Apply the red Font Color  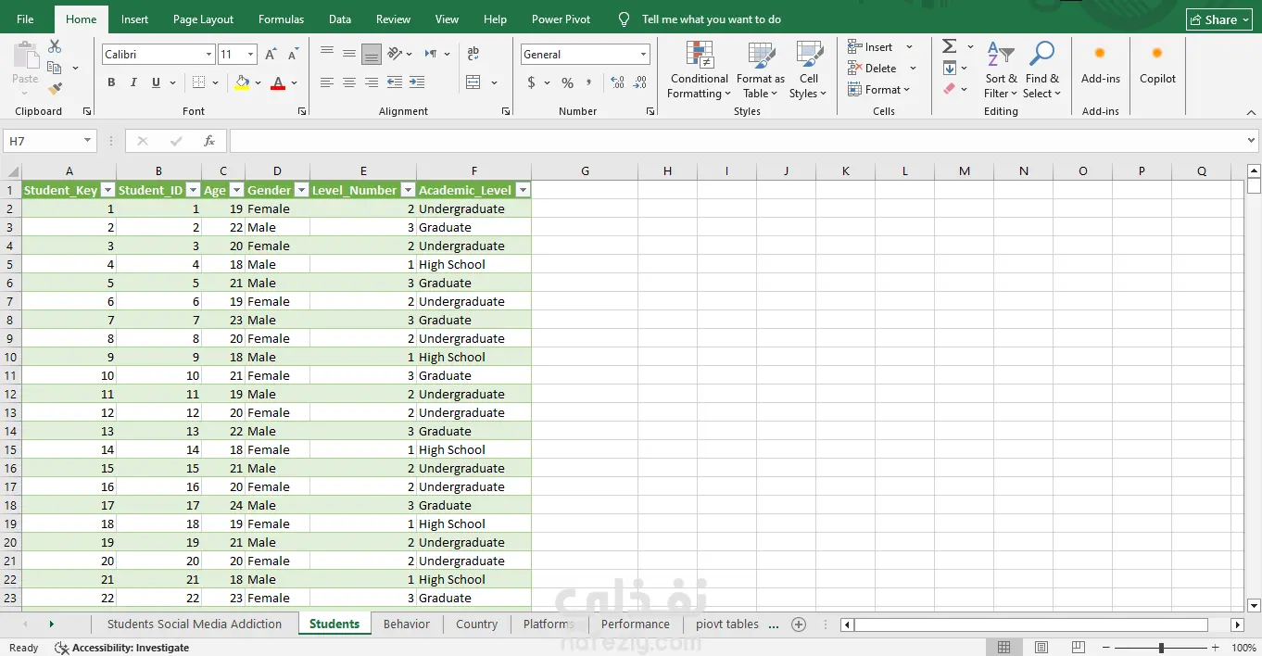278,82
